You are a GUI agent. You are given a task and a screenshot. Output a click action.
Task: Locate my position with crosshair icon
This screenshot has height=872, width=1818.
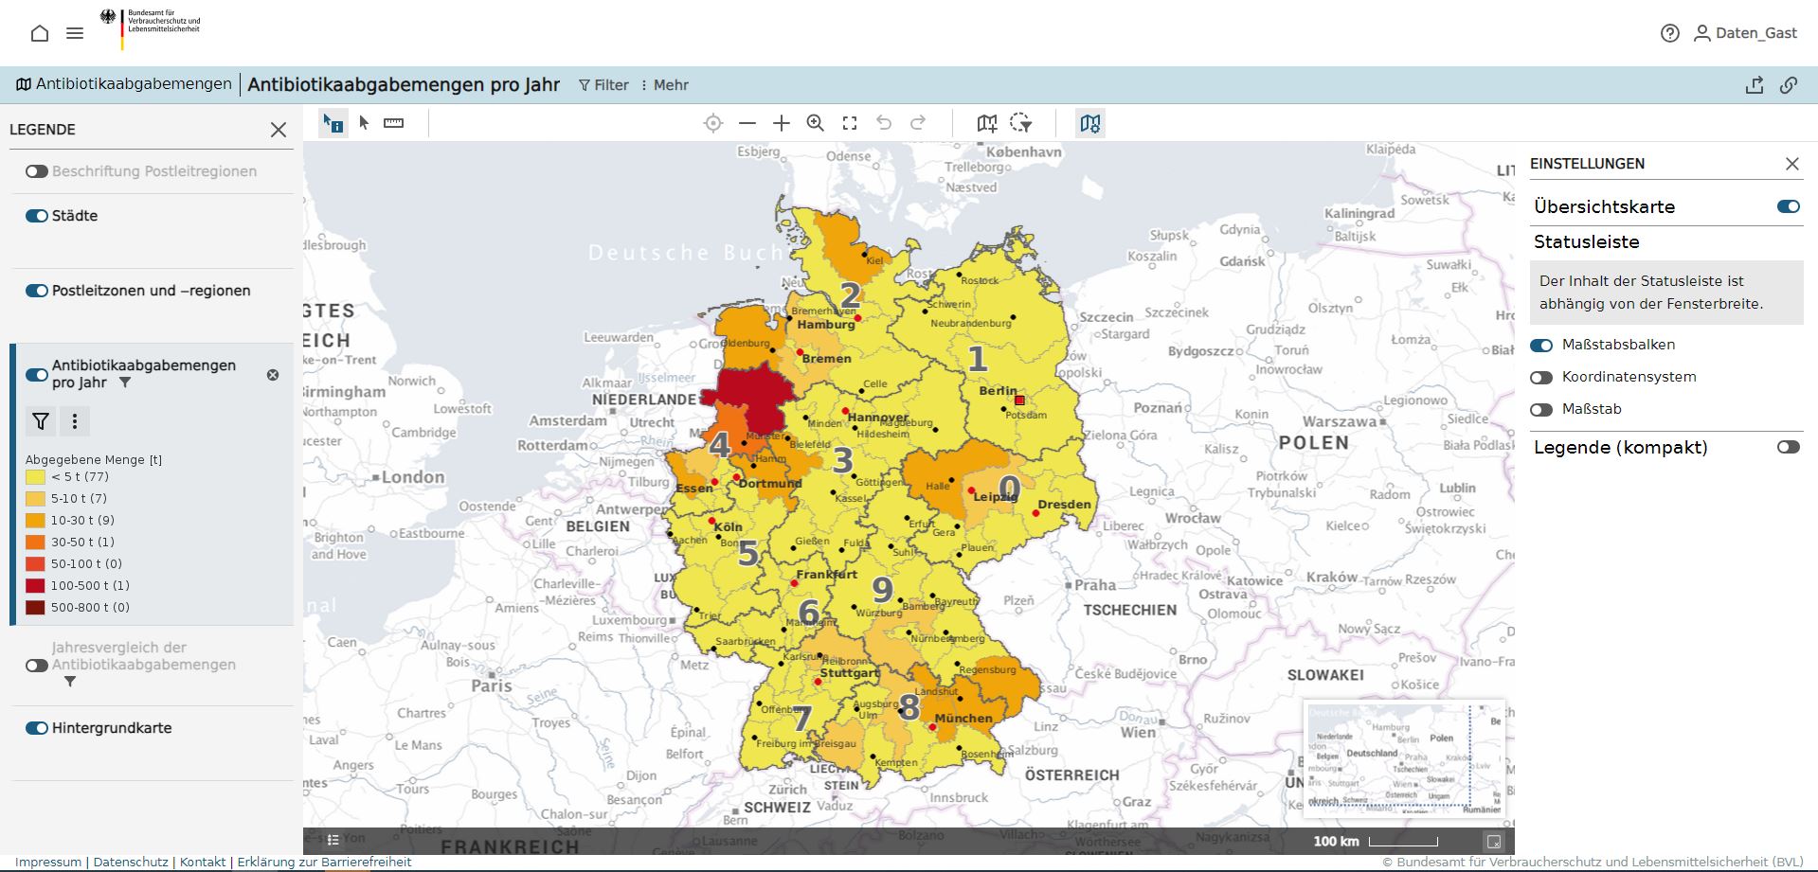click(713, 123)
